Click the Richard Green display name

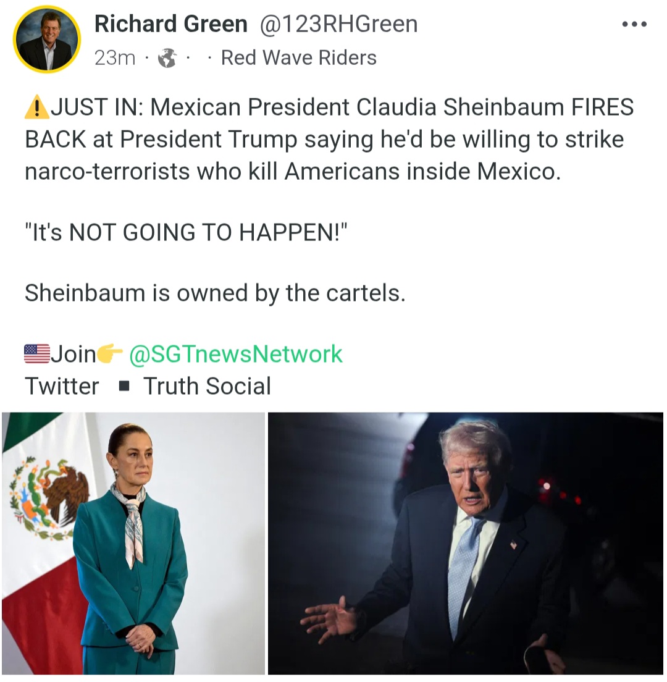tap(171, 24)
